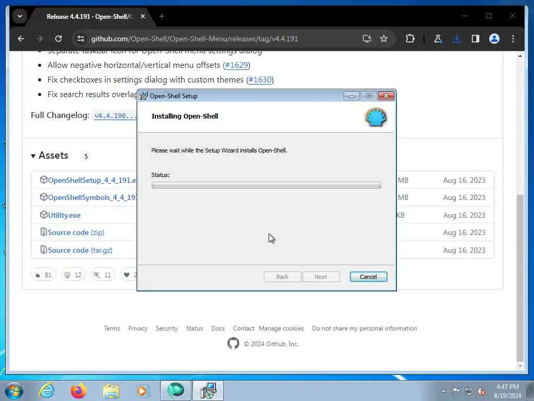Screen dimensions: 534x401
Task: Launch Internet Explorer from taskbar
Action: (46, 391)
